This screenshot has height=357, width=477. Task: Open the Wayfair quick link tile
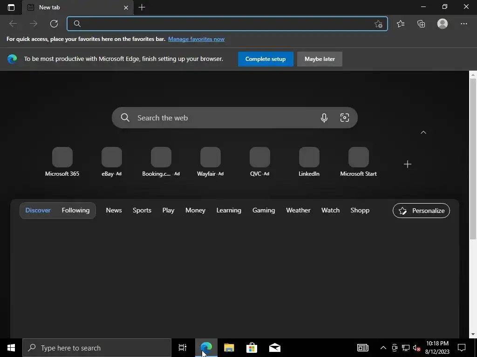(x=210, y=162)
